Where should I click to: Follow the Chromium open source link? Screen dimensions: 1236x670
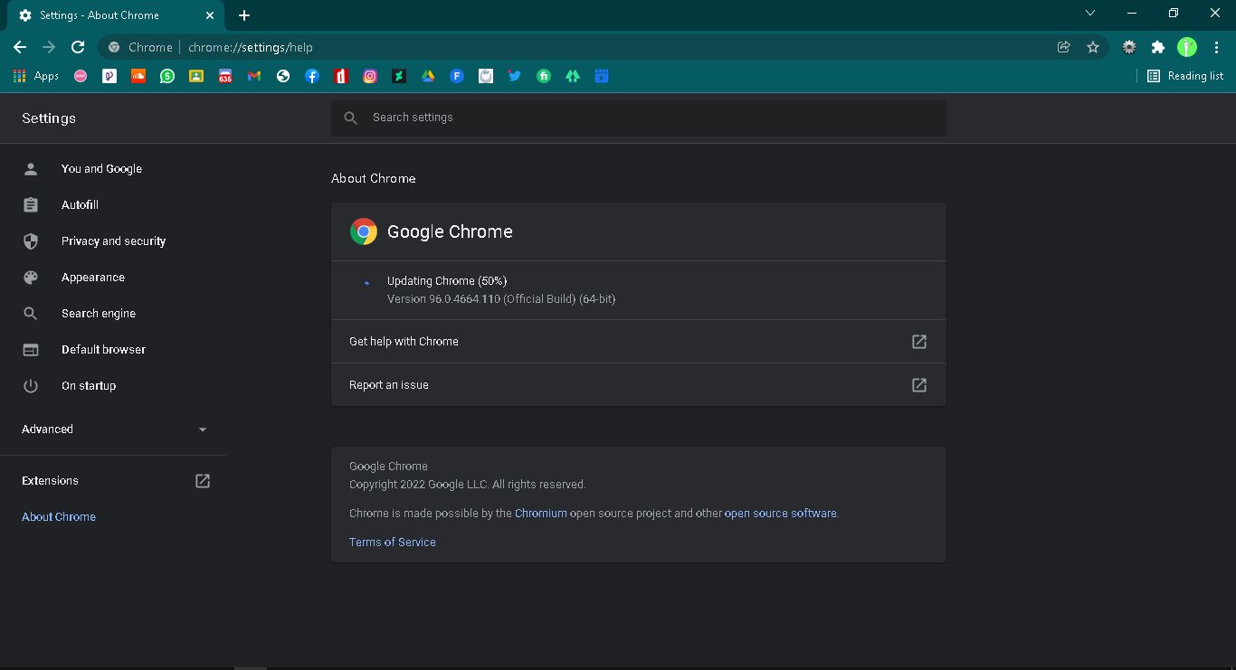[540, 514]
